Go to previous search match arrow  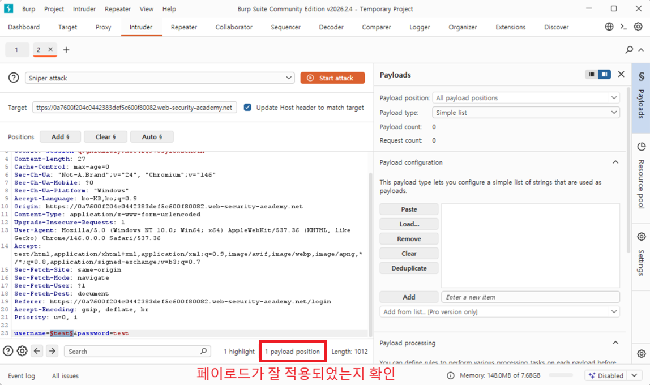(x=37, y=351)
